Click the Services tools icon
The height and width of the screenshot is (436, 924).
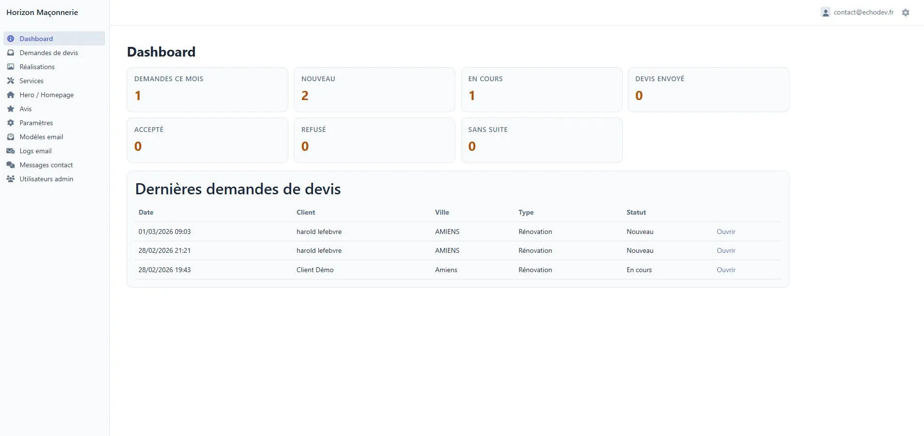[11, 81]
